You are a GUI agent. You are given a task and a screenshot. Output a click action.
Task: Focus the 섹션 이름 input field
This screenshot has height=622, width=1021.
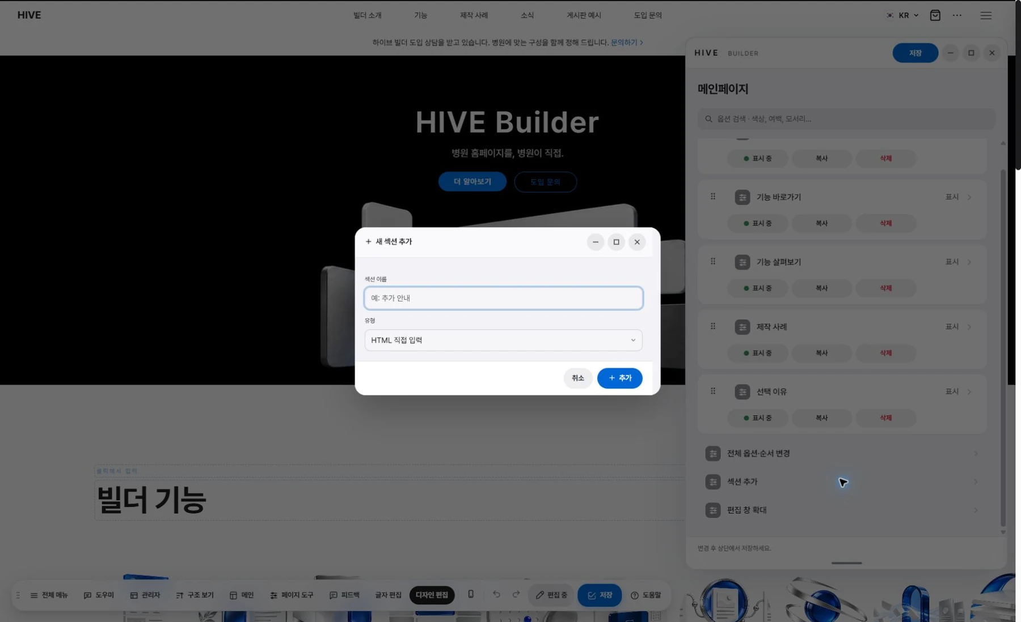point(504,298)
